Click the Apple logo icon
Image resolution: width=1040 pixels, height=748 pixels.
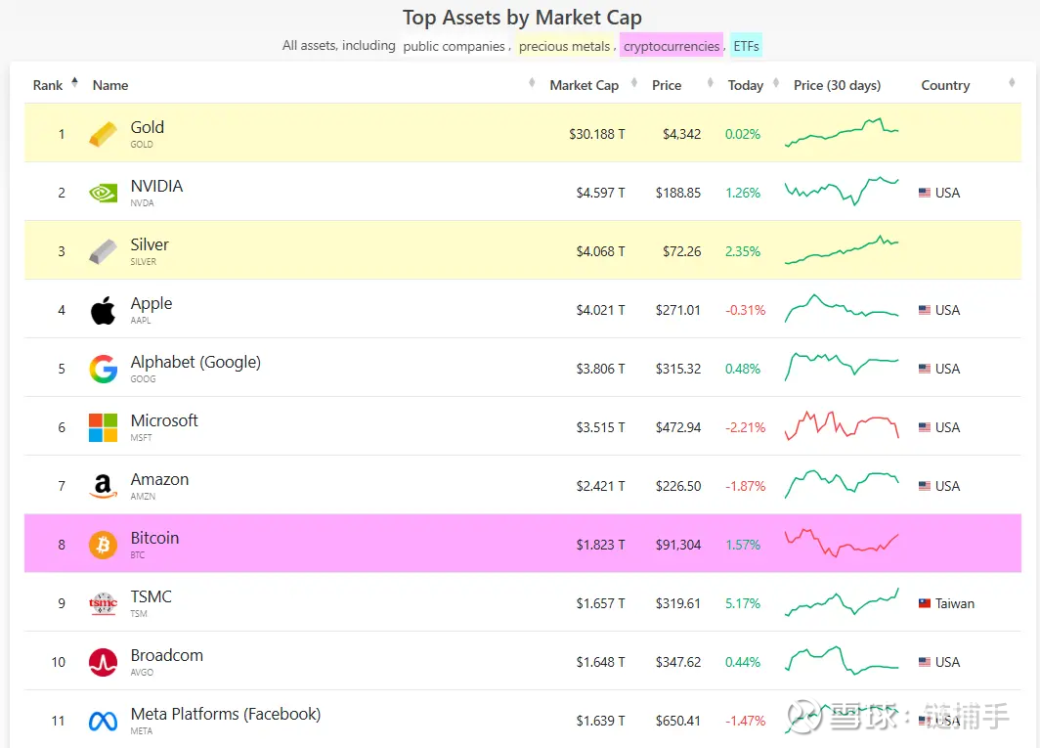(103, 310)
